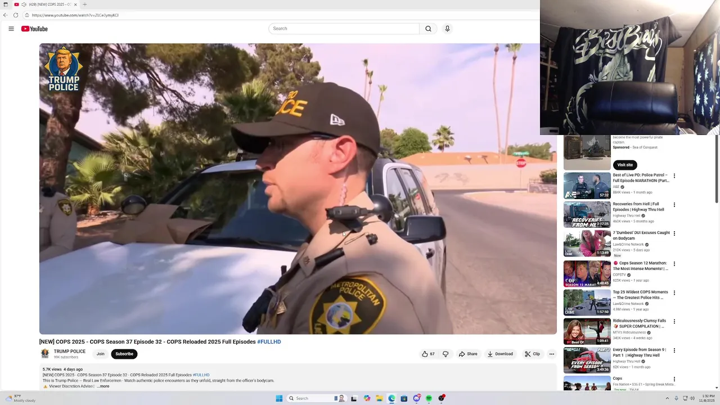Open the tab actions menu icon

pos(6,4)
